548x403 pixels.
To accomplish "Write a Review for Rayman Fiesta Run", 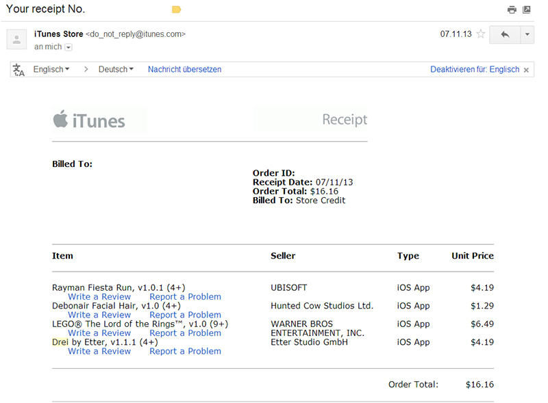I will tap(99, 296).
